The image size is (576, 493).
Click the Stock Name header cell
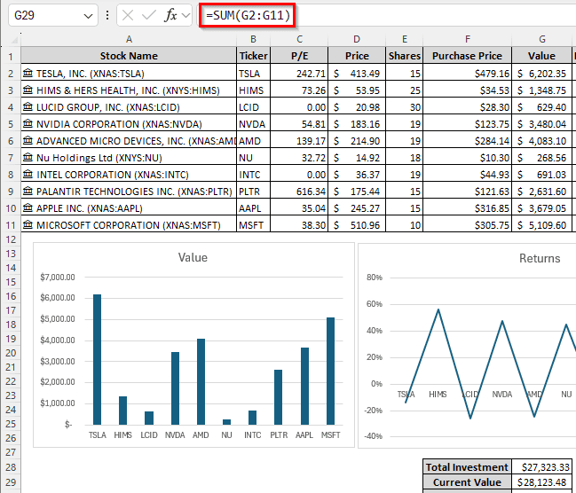pyautogui.click(x=129, y=56)
